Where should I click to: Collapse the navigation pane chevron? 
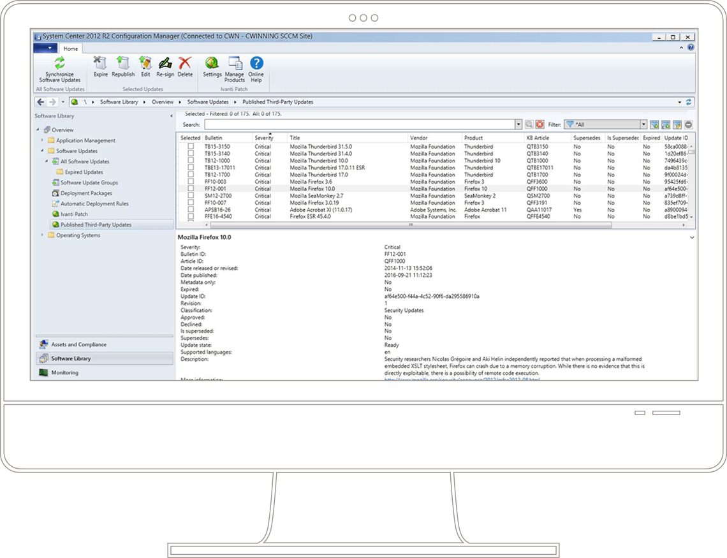[x=172, y=116]
